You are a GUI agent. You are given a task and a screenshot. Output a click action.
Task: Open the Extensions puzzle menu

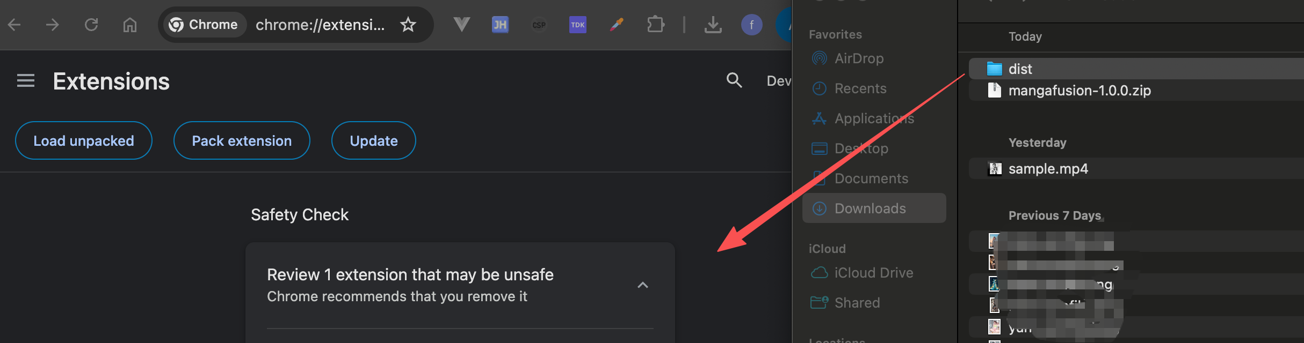point(656,25)
